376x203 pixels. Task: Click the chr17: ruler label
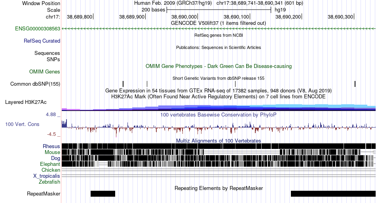point(53,17)
